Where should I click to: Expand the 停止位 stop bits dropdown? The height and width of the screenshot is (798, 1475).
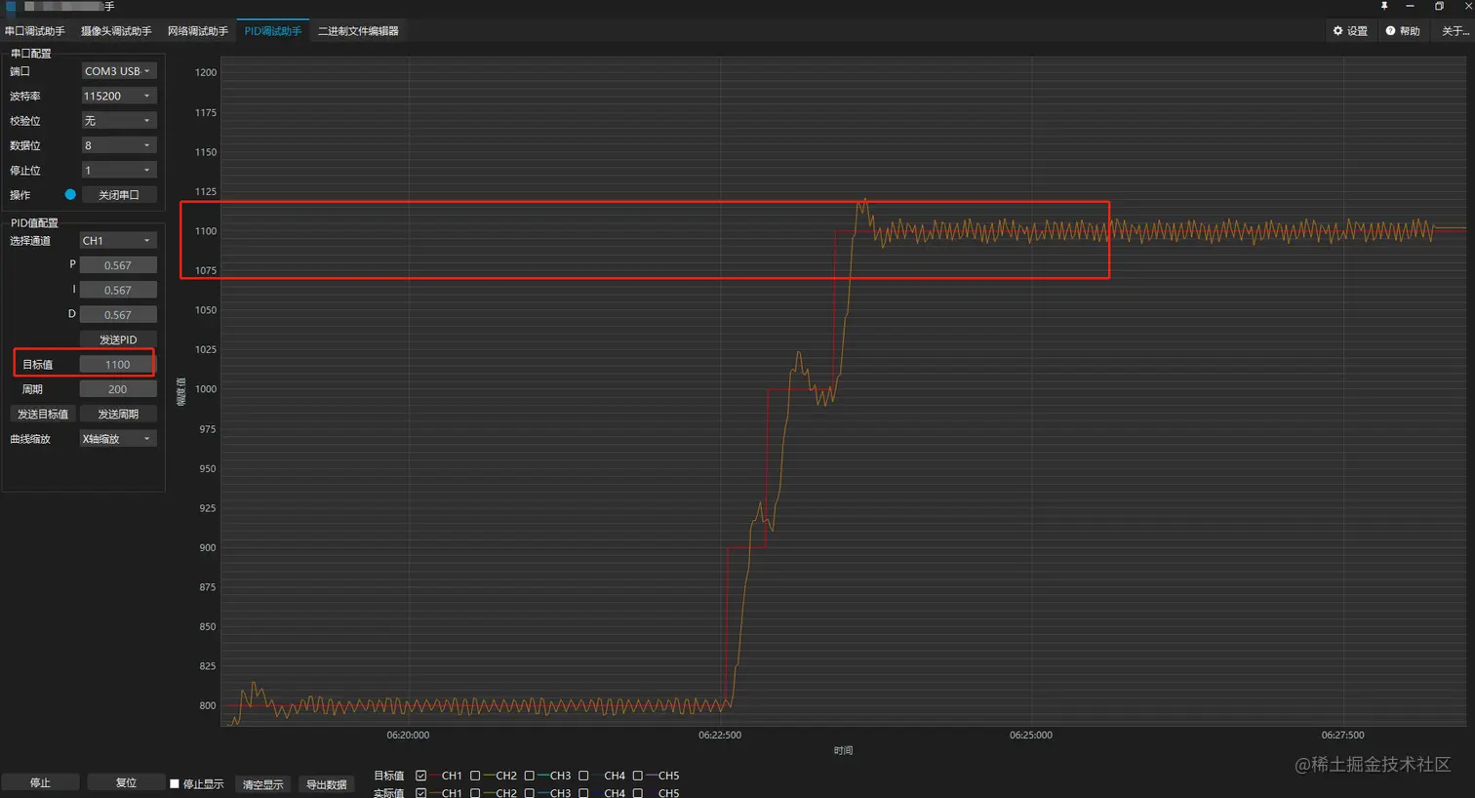(118, 170)
